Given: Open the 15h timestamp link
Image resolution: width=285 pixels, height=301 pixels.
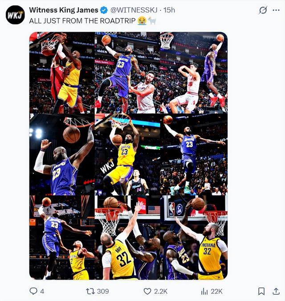Looking at the screenshot, I should (x=169, y=10).
